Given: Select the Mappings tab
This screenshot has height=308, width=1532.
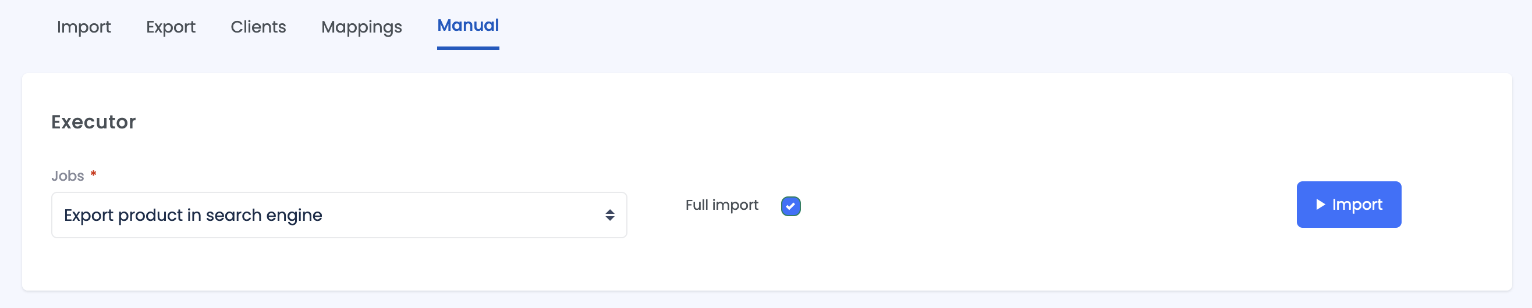Looking at the screenshot, I should pyautogui.click(x=361, y=27).
